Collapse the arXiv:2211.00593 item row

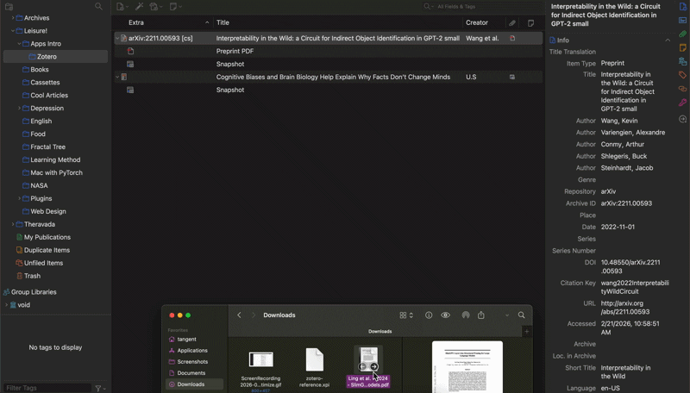click(x=117, y=39)
